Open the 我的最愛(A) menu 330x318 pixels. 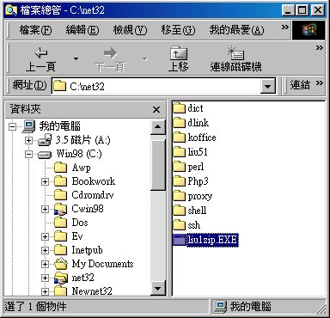pyautogui.click(x=236, y=30)
